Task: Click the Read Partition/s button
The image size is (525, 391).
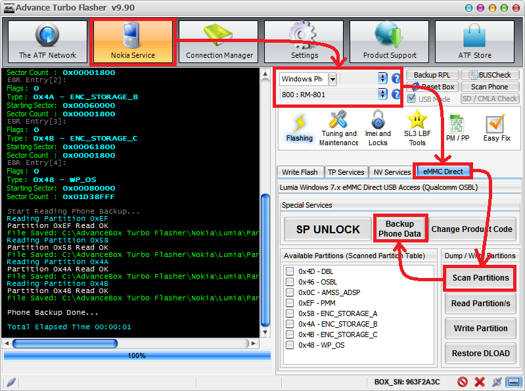Action: 480,304
